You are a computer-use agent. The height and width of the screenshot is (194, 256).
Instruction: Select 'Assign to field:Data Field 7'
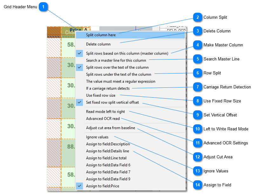[130, 172]
